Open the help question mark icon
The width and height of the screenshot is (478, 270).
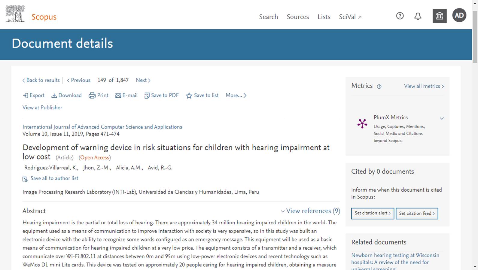click(400, 16)
